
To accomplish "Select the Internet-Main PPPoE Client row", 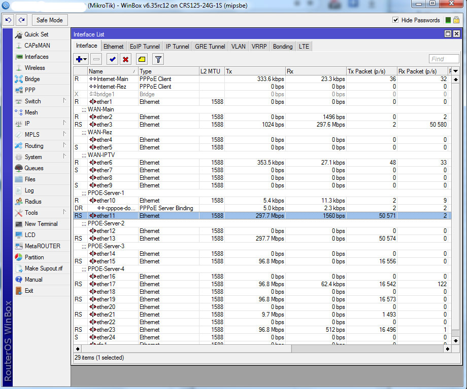I will (x=262, y=79).
